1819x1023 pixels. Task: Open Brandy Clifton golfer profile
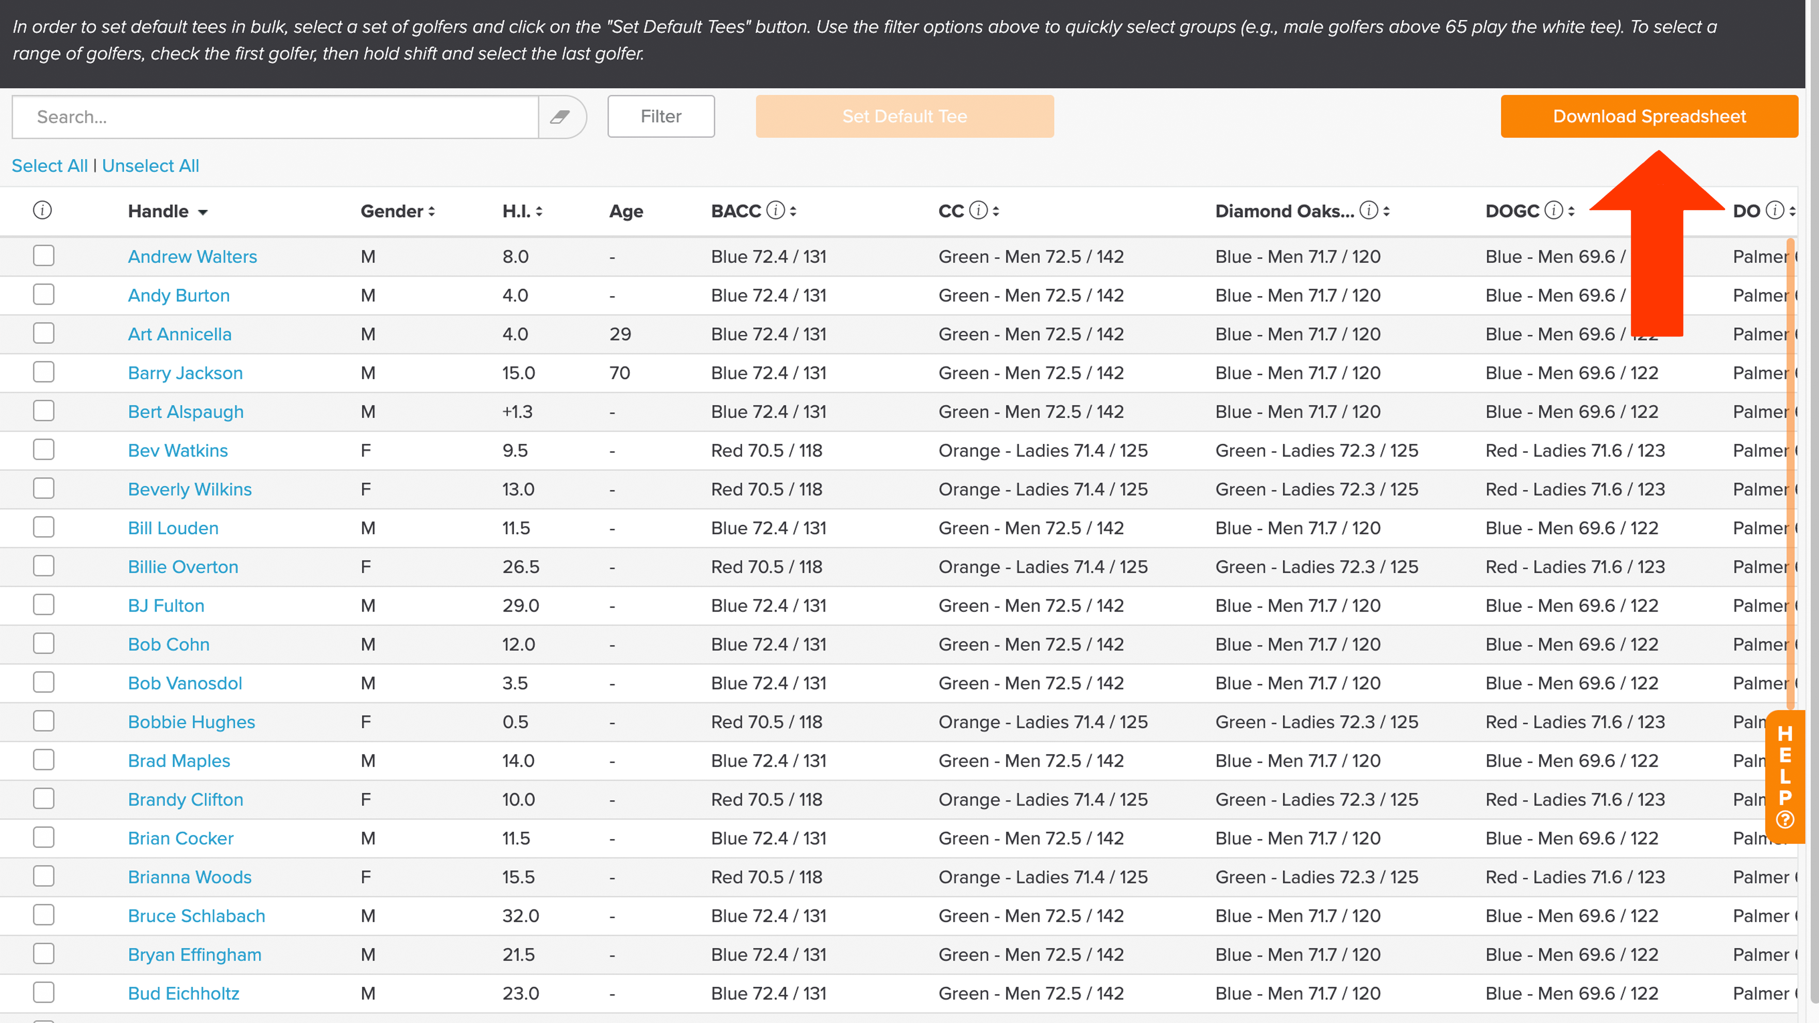(x=186, y=800)
